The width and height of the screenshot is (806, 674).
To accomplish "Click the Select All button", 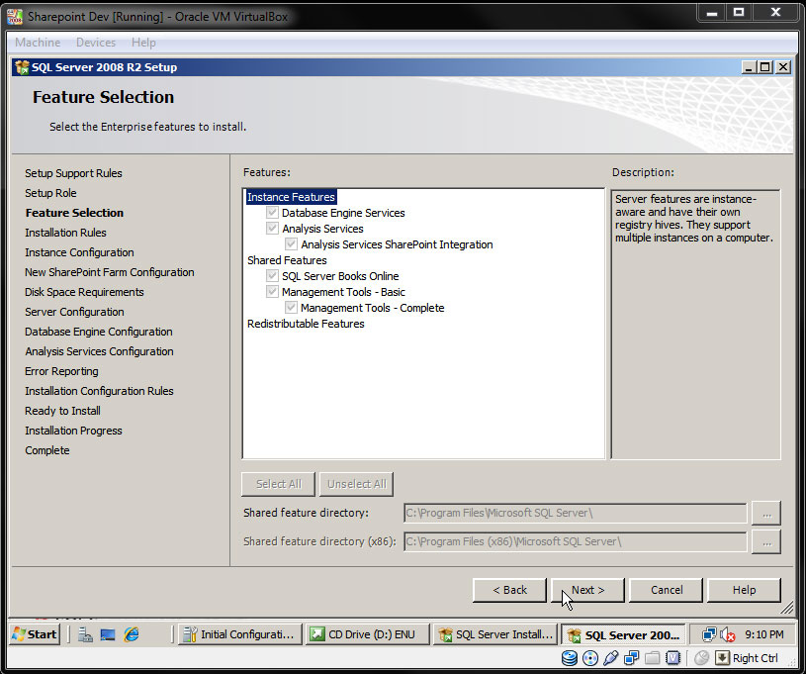I will tap(279, 484).
